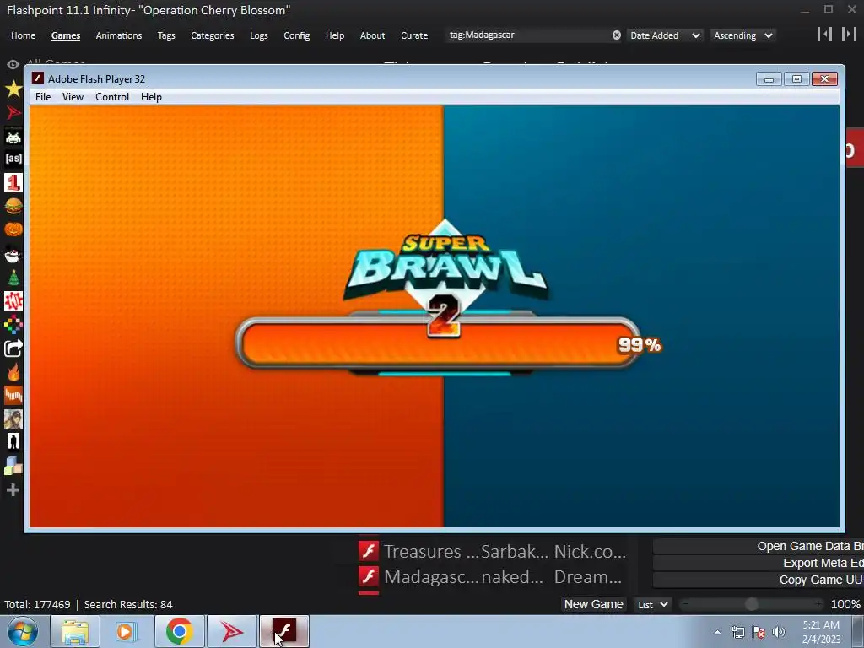Select the space invader playlist icon
The height and width of the screenshot is (648, 864).
[x=13, y=136]
